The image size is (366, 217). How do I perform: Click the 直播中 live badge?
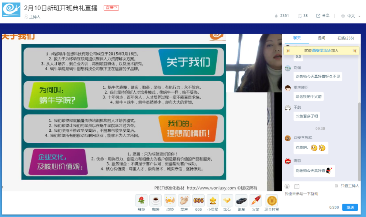(x=111, y=8)
